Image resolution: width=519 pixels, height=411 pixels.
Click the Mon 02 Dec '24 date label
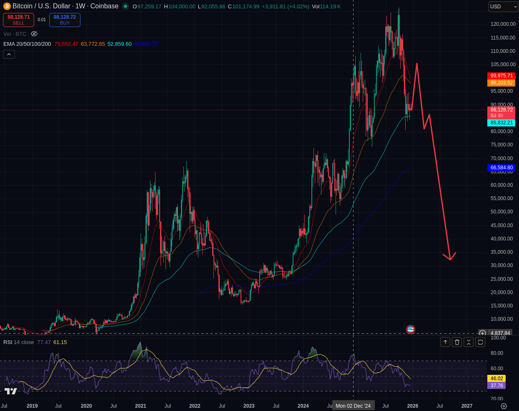353,406
